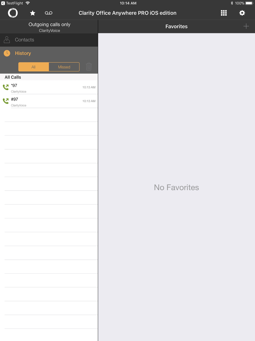Return to TestFlight via back link
The image size is (255, 341).
tap(12, 3)
